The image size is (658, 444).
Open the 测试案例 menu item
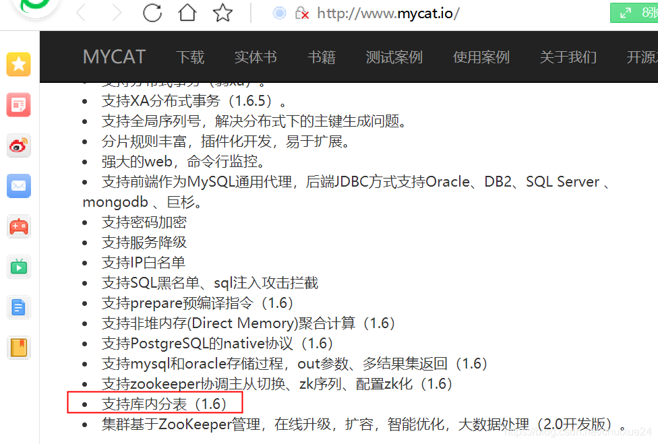point(394,57)
